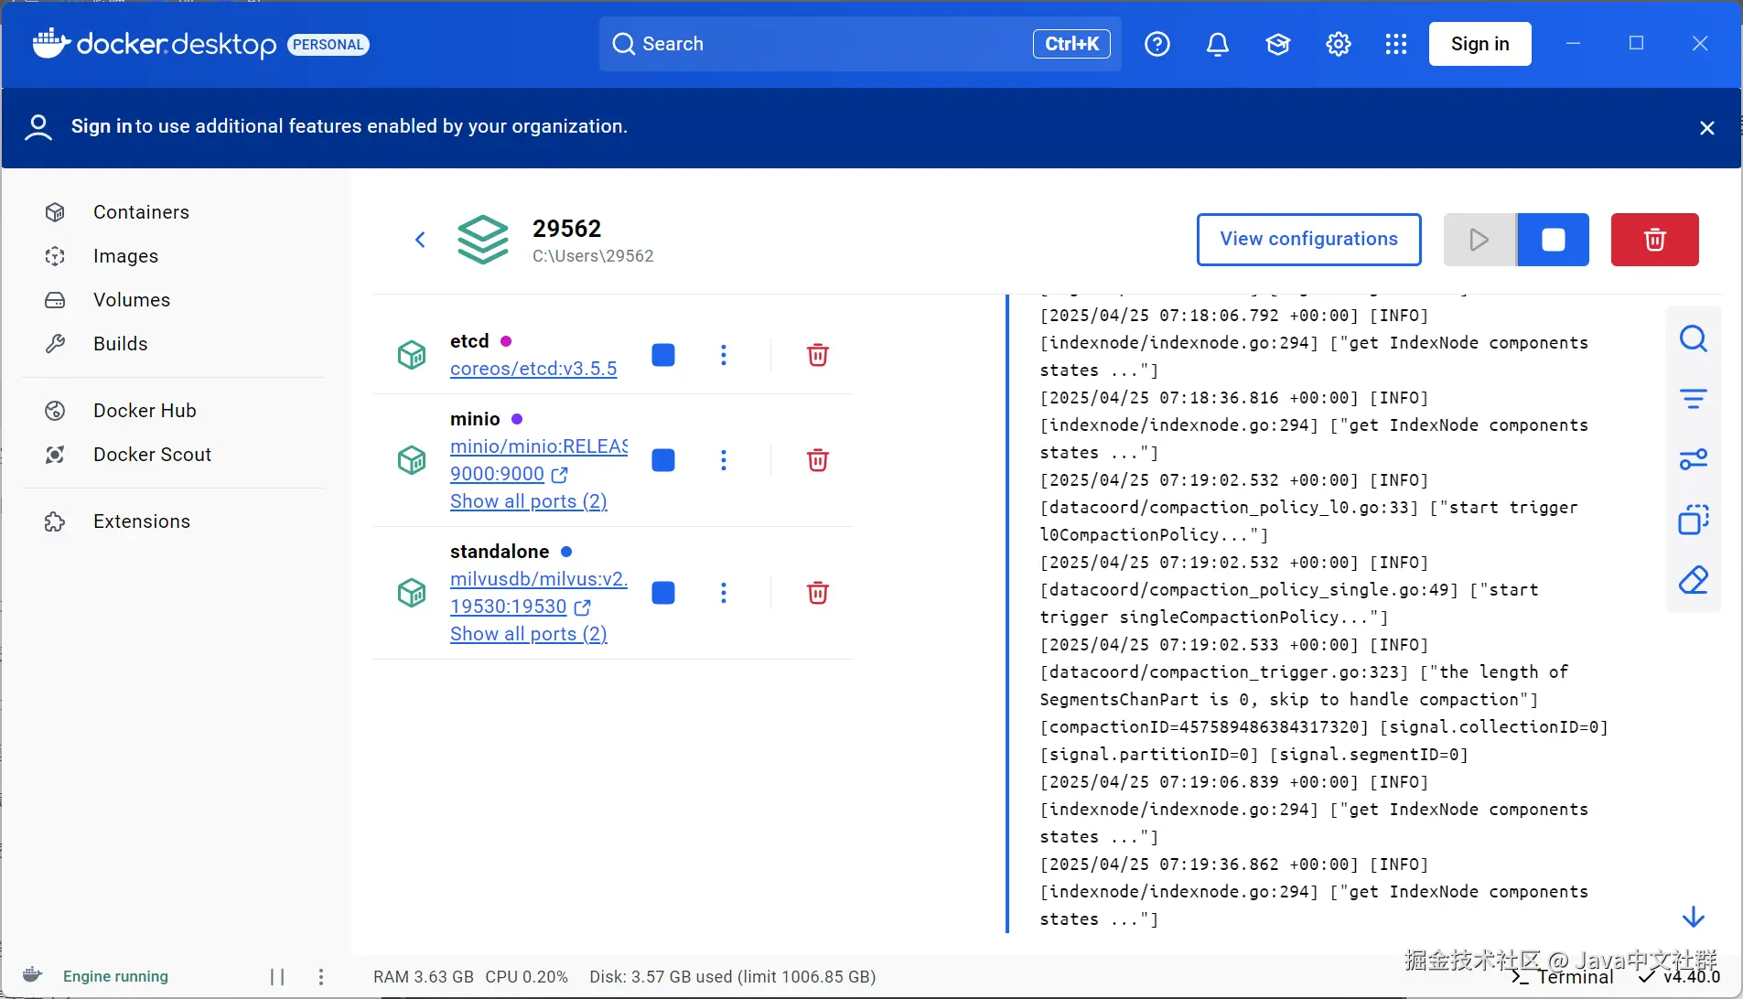
Task: Delete the 29562 compose stack
Action: (1654, 240)
